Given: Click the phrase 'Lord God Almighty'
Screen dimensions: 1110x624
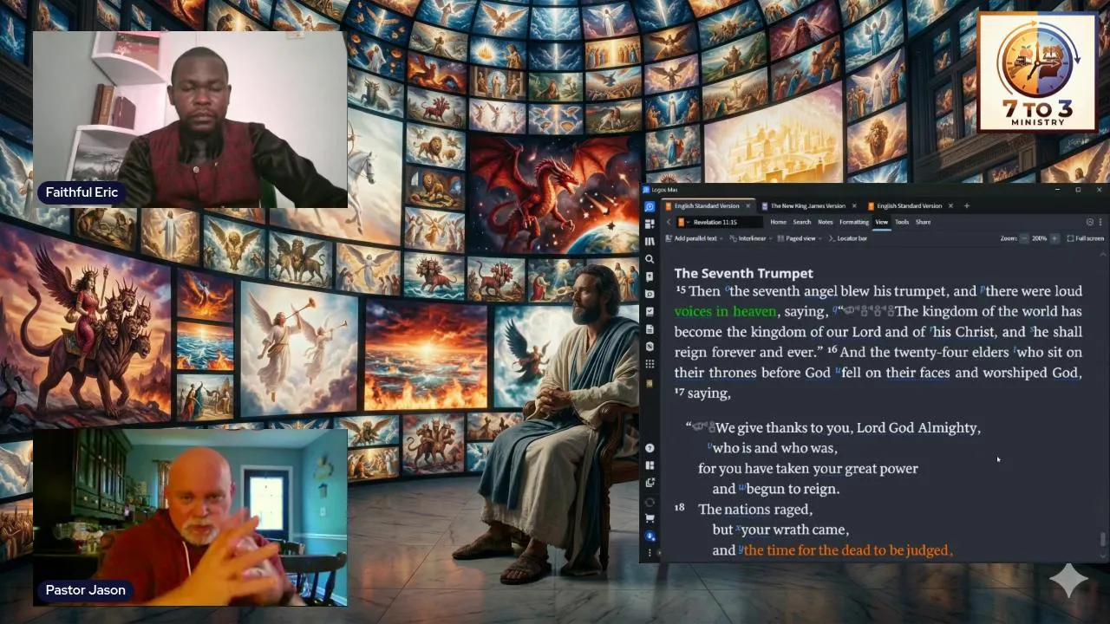Looking at the screenshot, I should pyautogui.click(x=918, y=427).
